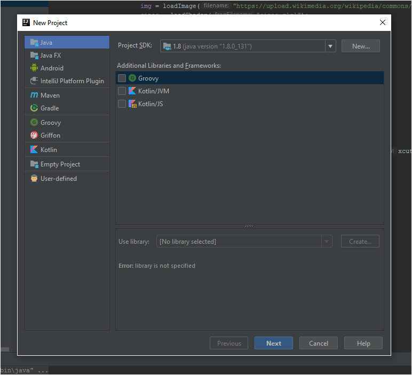Select Java in the project type list
Image resolution: width=412 pixels, height=375 pixels.
point(67,42)
